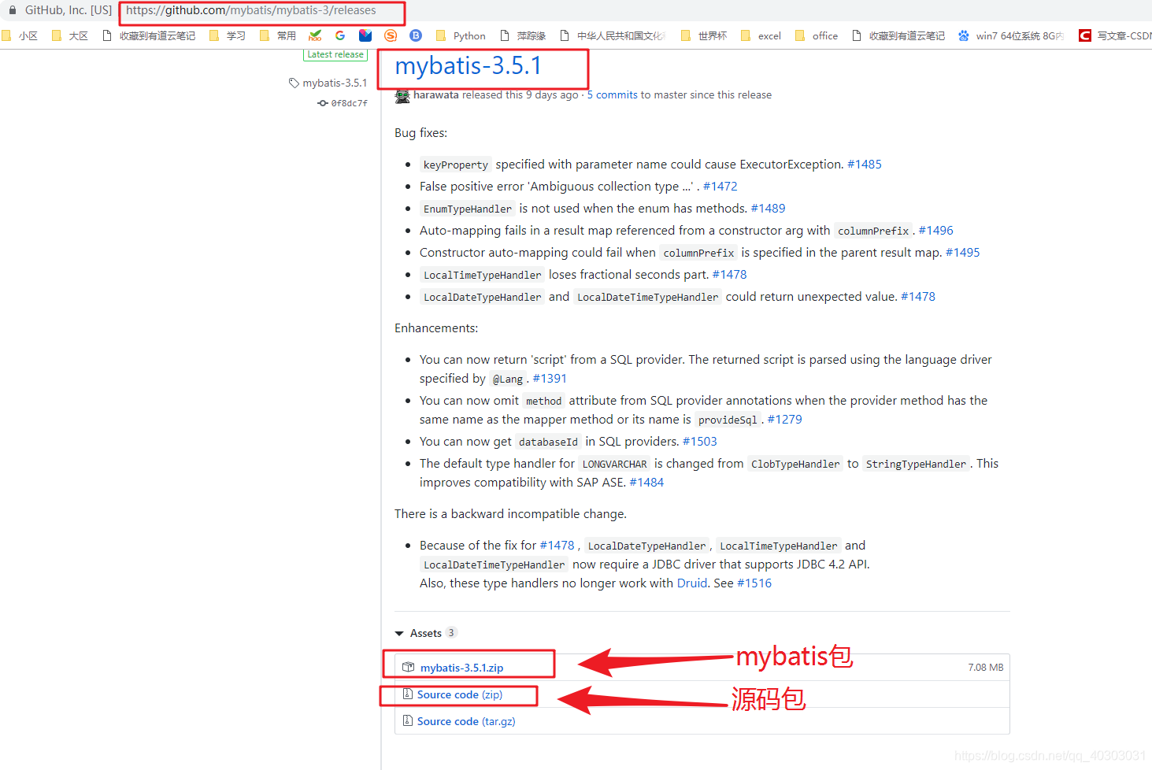Open the 5 commits link
This screenshot has width=1152, height=770.
(x=613, y=94)
